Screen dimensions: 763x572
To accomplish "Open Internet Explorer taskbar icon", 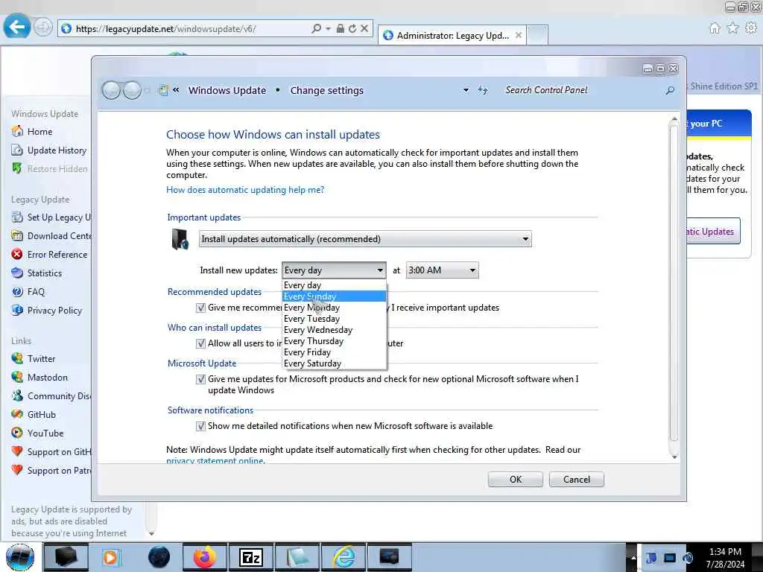I will tap(344, 557).
